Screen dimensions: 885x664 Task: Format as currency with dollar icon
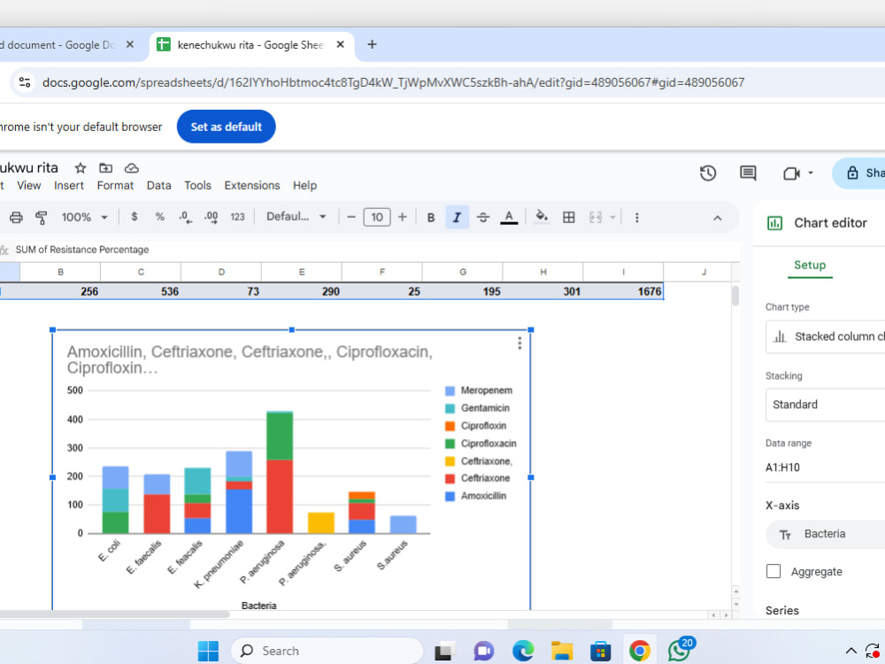click(x=135, y=217)
